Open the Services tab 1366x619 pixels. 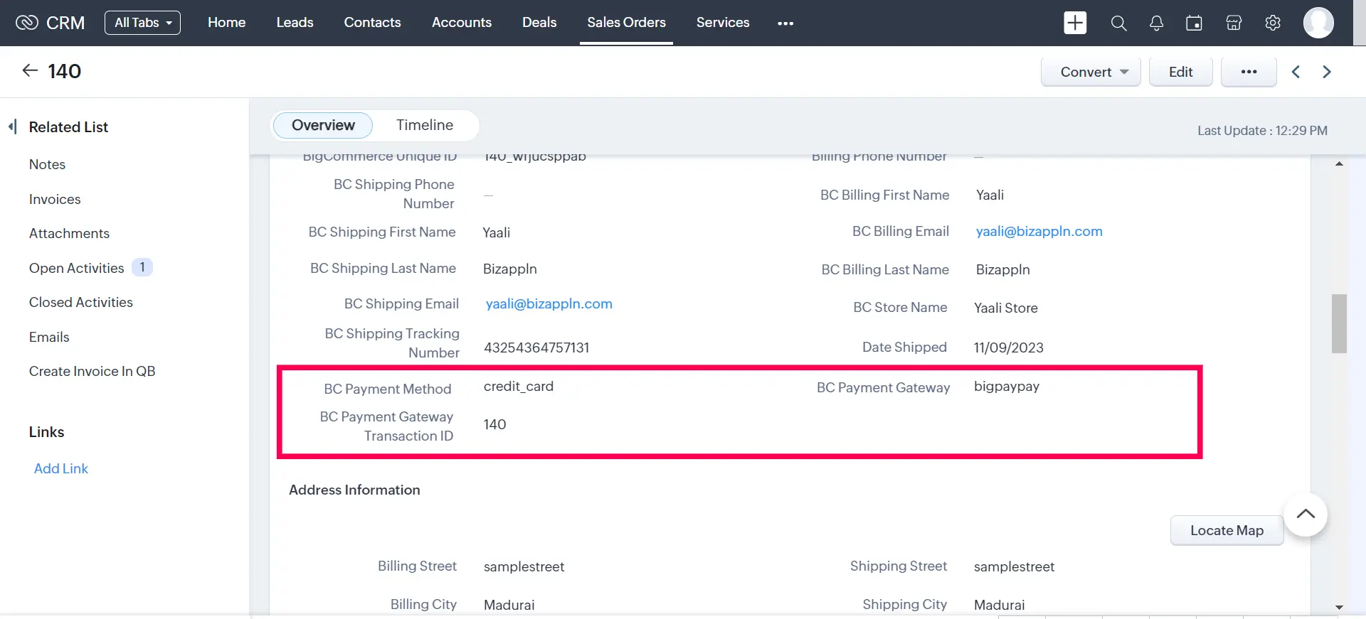pos(723,23)
